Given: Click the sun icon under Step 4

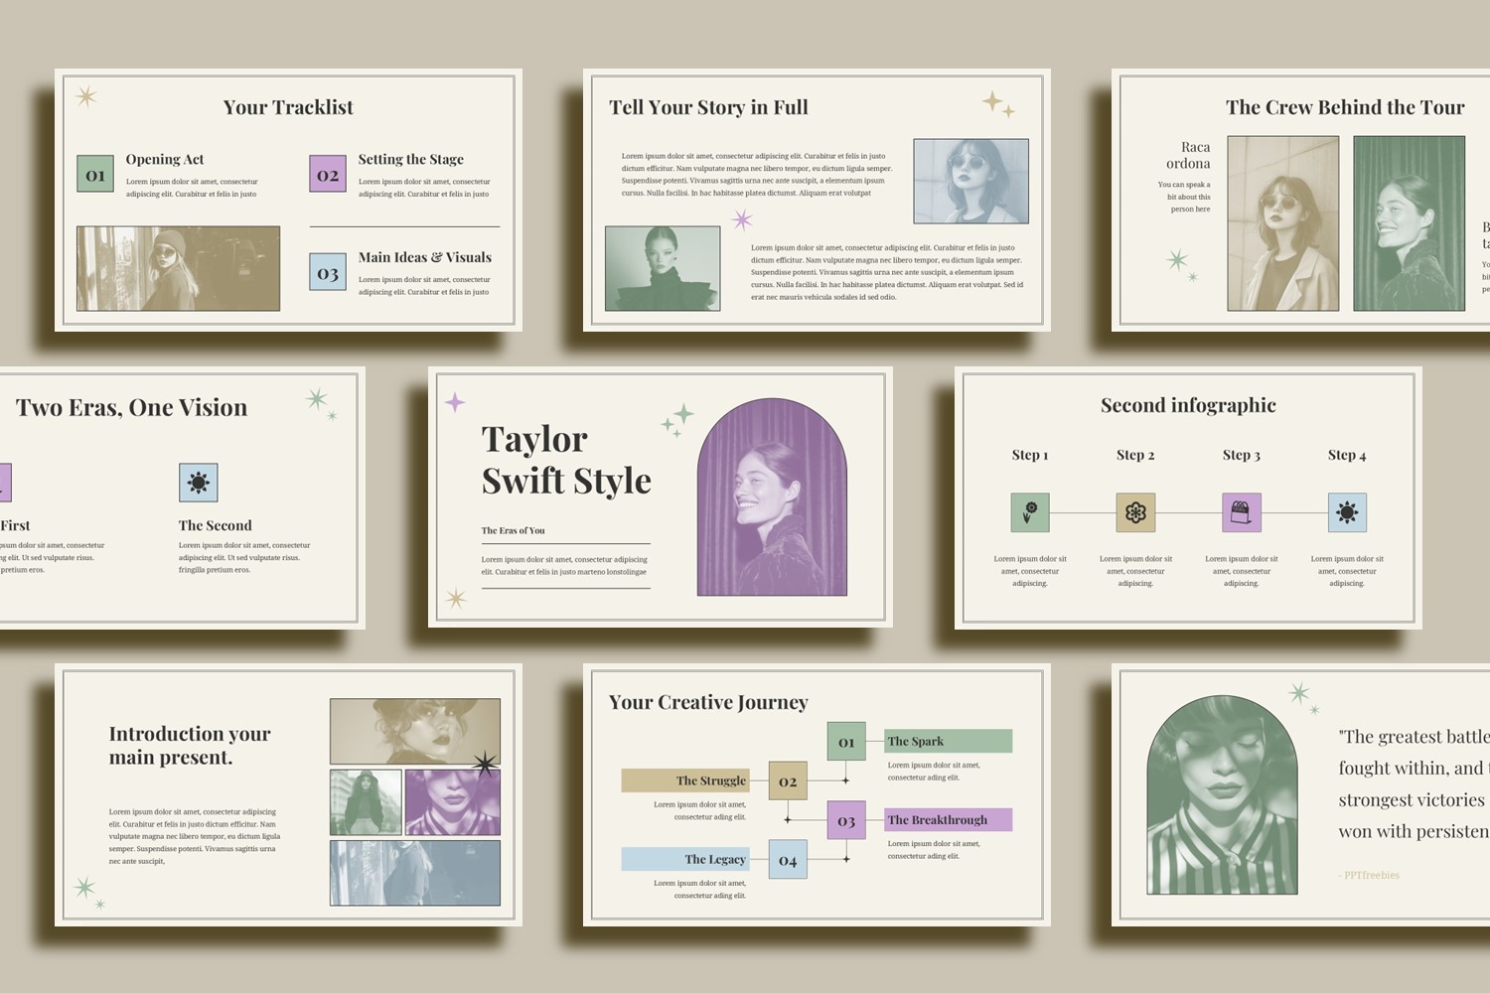Looking at the screenshot, I should coord(1347,512).
